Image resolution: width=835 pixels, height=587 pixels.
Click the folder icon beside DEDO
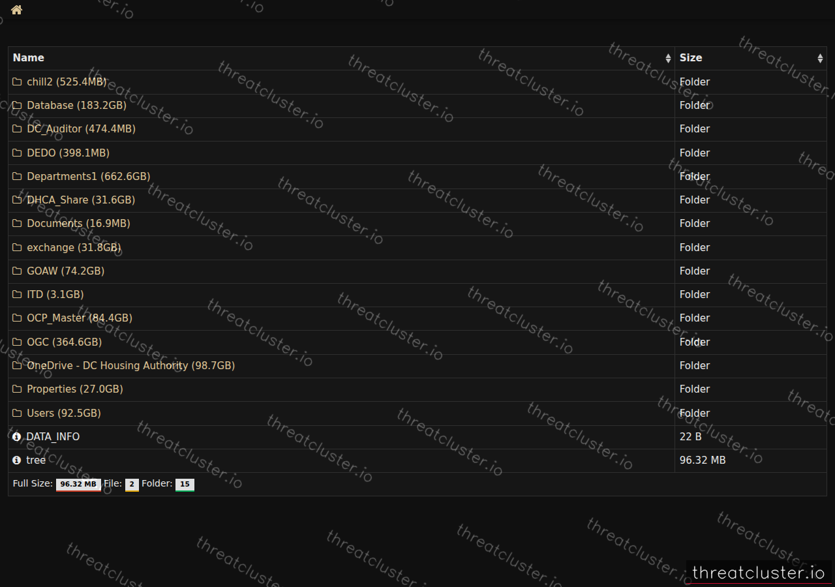click(x=17, y=153)
